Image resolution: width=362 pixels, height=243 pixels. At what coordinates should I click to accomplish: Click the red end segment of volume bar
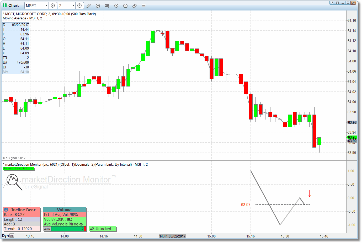point(85,229)
